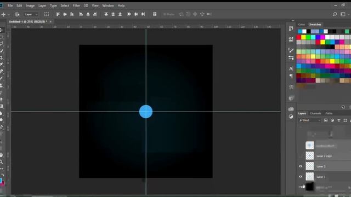Image resolution: width=351 pixels, height=197 pixels.
Task: Open the workspace switcher icon
Action: (343, 14)
